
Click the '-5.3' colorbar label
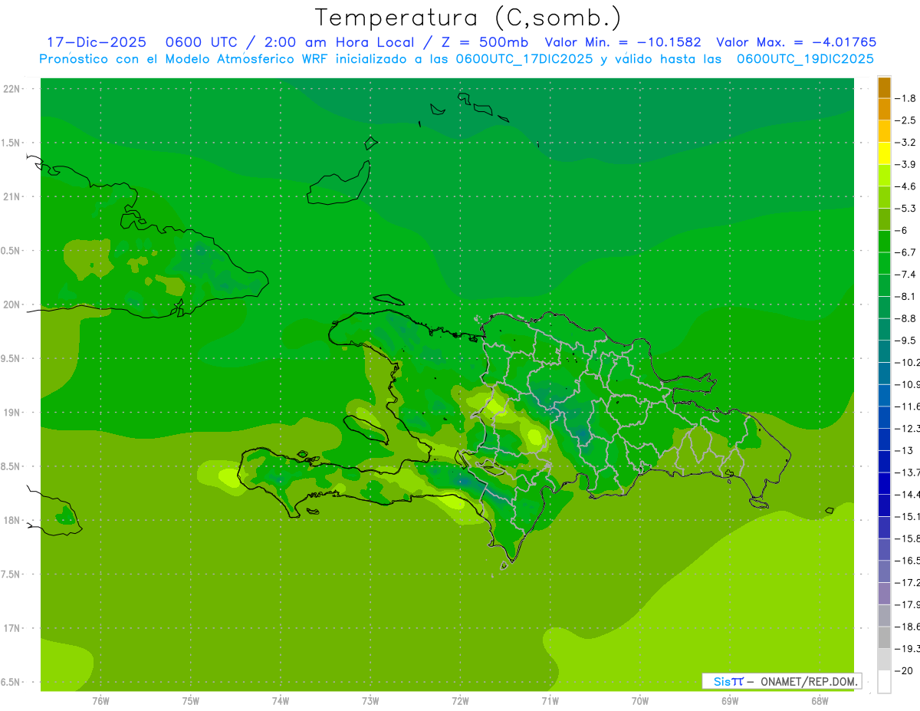point(906,208)
